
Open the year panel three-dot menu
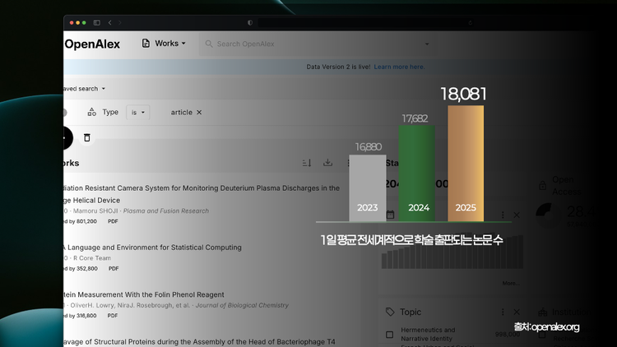[503, 215]
